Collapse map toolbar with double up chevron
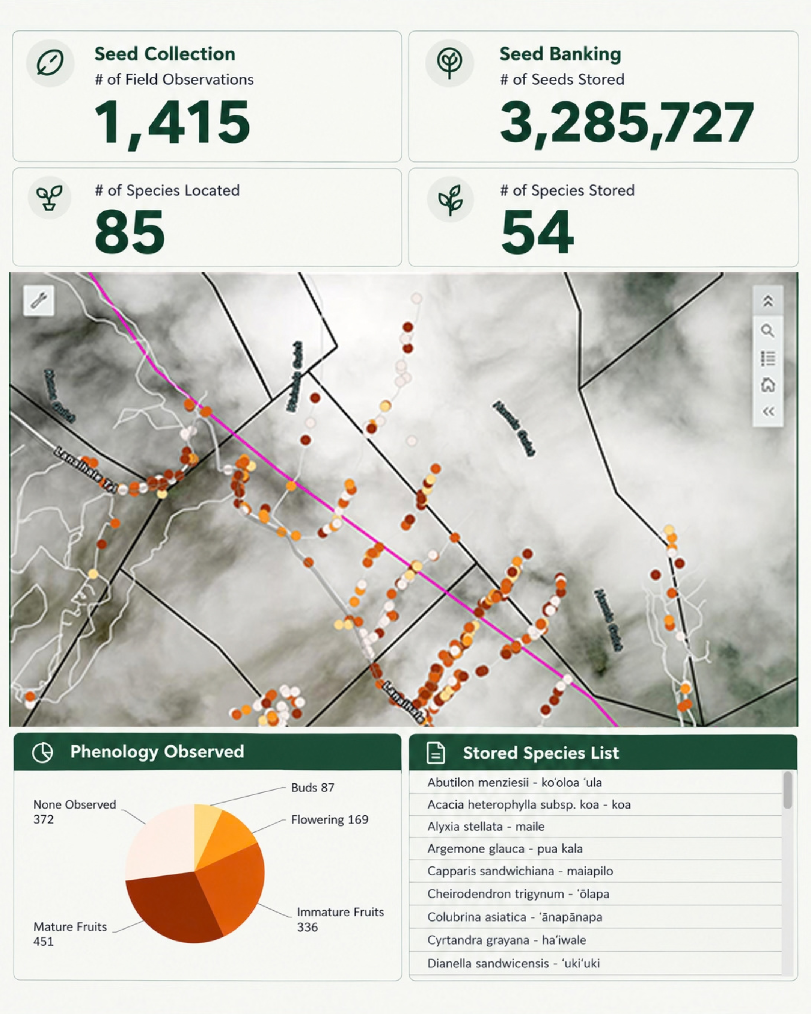The width and height of the screenshot is (811, 1014). (768, 301)
